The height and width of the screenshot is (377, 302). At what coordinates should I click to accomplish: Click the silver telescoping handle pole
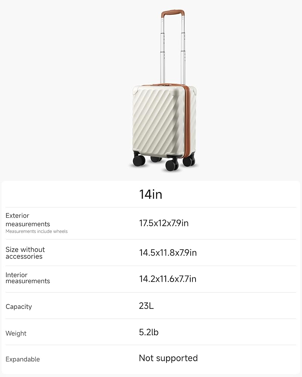163,49
